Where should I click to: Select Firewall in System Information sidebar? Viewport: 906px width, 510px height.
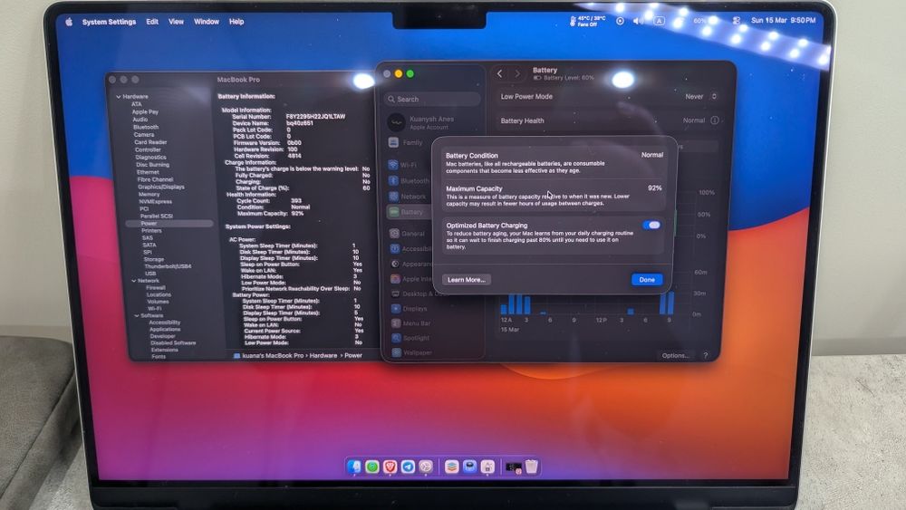pyautogui.click(x=156, y=288)
